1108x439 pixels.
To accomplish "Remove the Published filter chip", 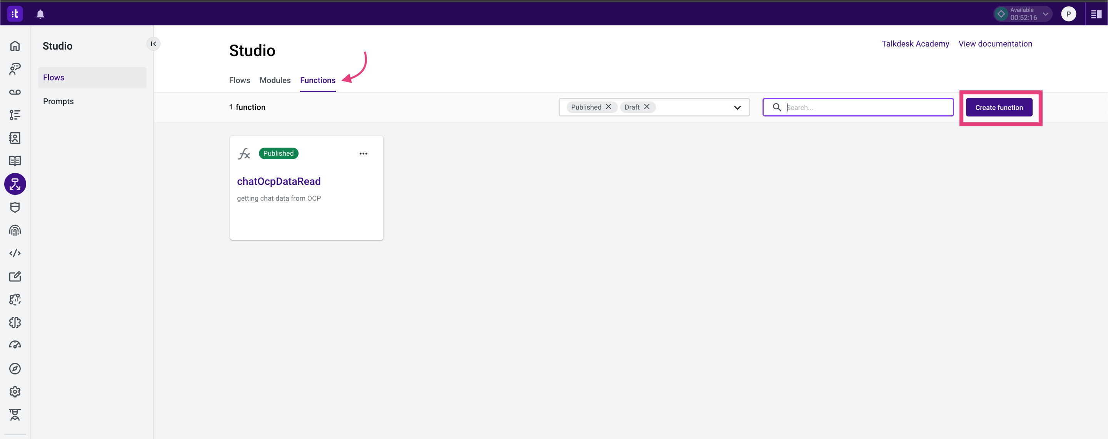I will (609, 107).
